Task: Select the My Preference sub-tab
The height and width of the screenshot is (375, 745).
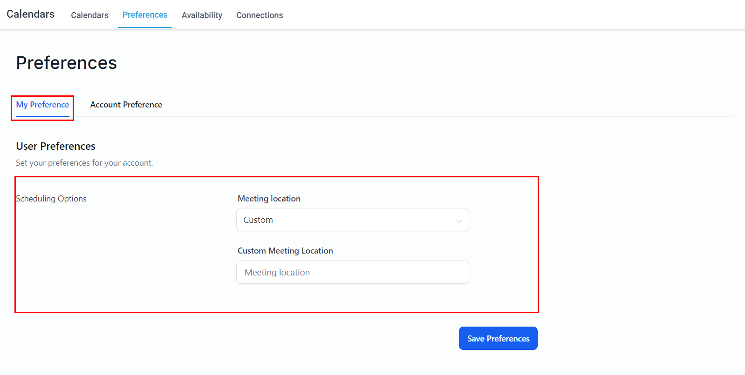Action: click(42, 105)
